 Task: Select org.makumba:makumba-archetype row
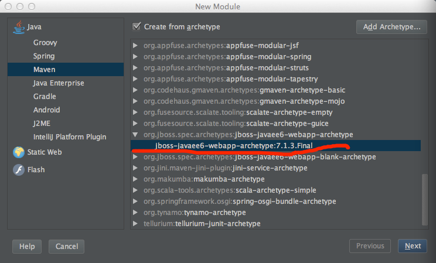[x=204, y=179]
